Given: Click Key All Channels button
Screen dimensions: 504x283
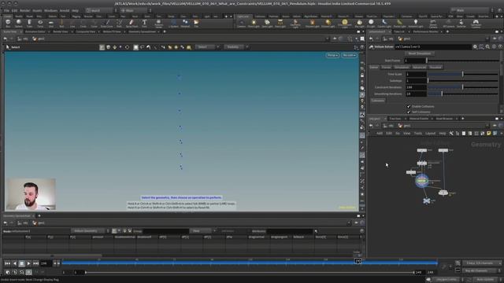Looking at the screenshot, I should (476, 270).
